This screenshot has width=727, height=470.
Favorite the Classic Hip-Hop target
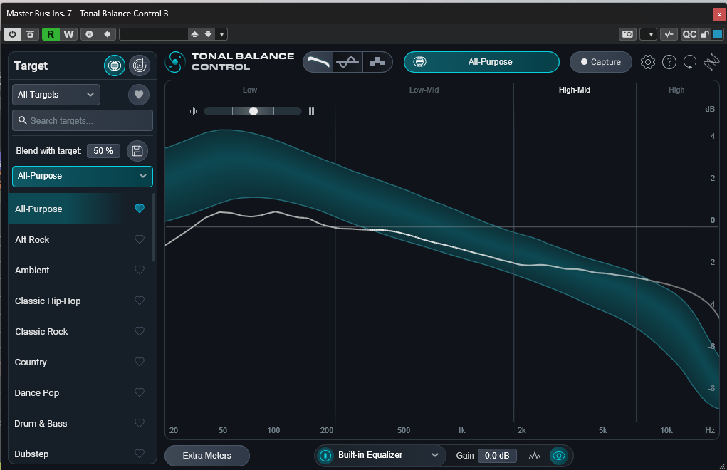click(140, 301)
